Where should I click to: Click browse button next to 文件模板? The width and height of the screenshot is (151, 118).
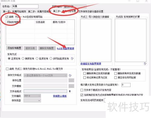[x=71, y=86]
